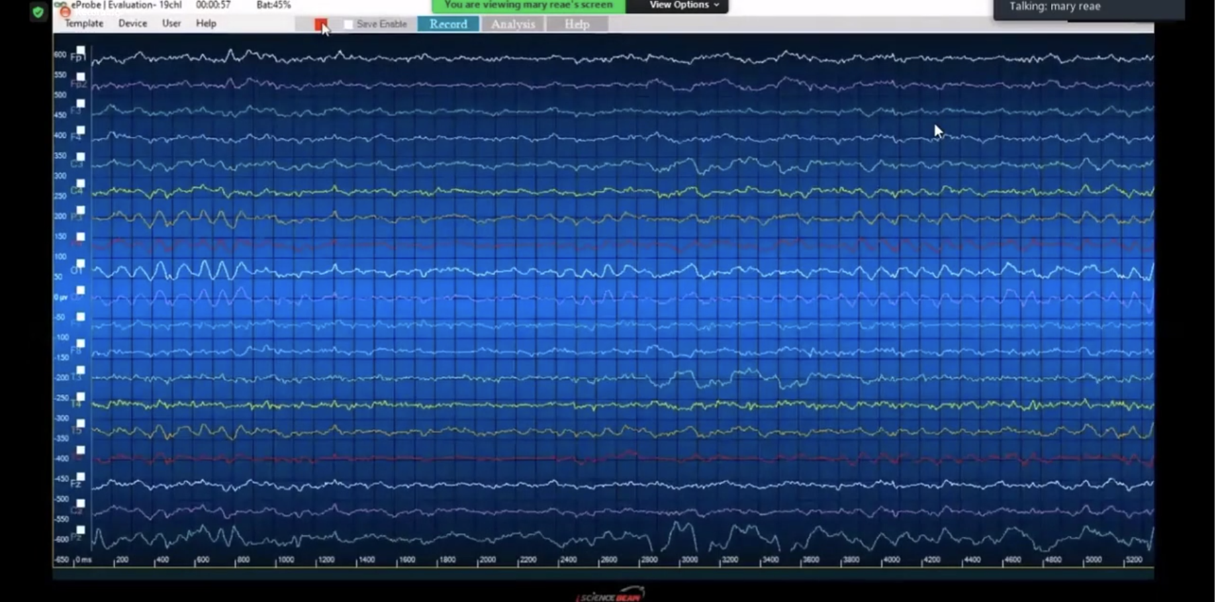Toggle the Pz channel checkbox
Image resolution: width=1216 pixels, height=602 pixels.
(x=81, y=530)
